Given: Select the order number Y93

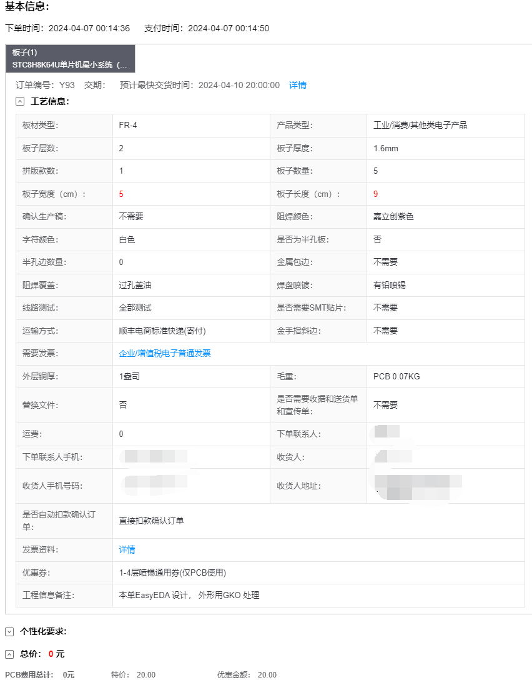Looking at the screenshot, I should pyautogui.click(x=67, y=85).
